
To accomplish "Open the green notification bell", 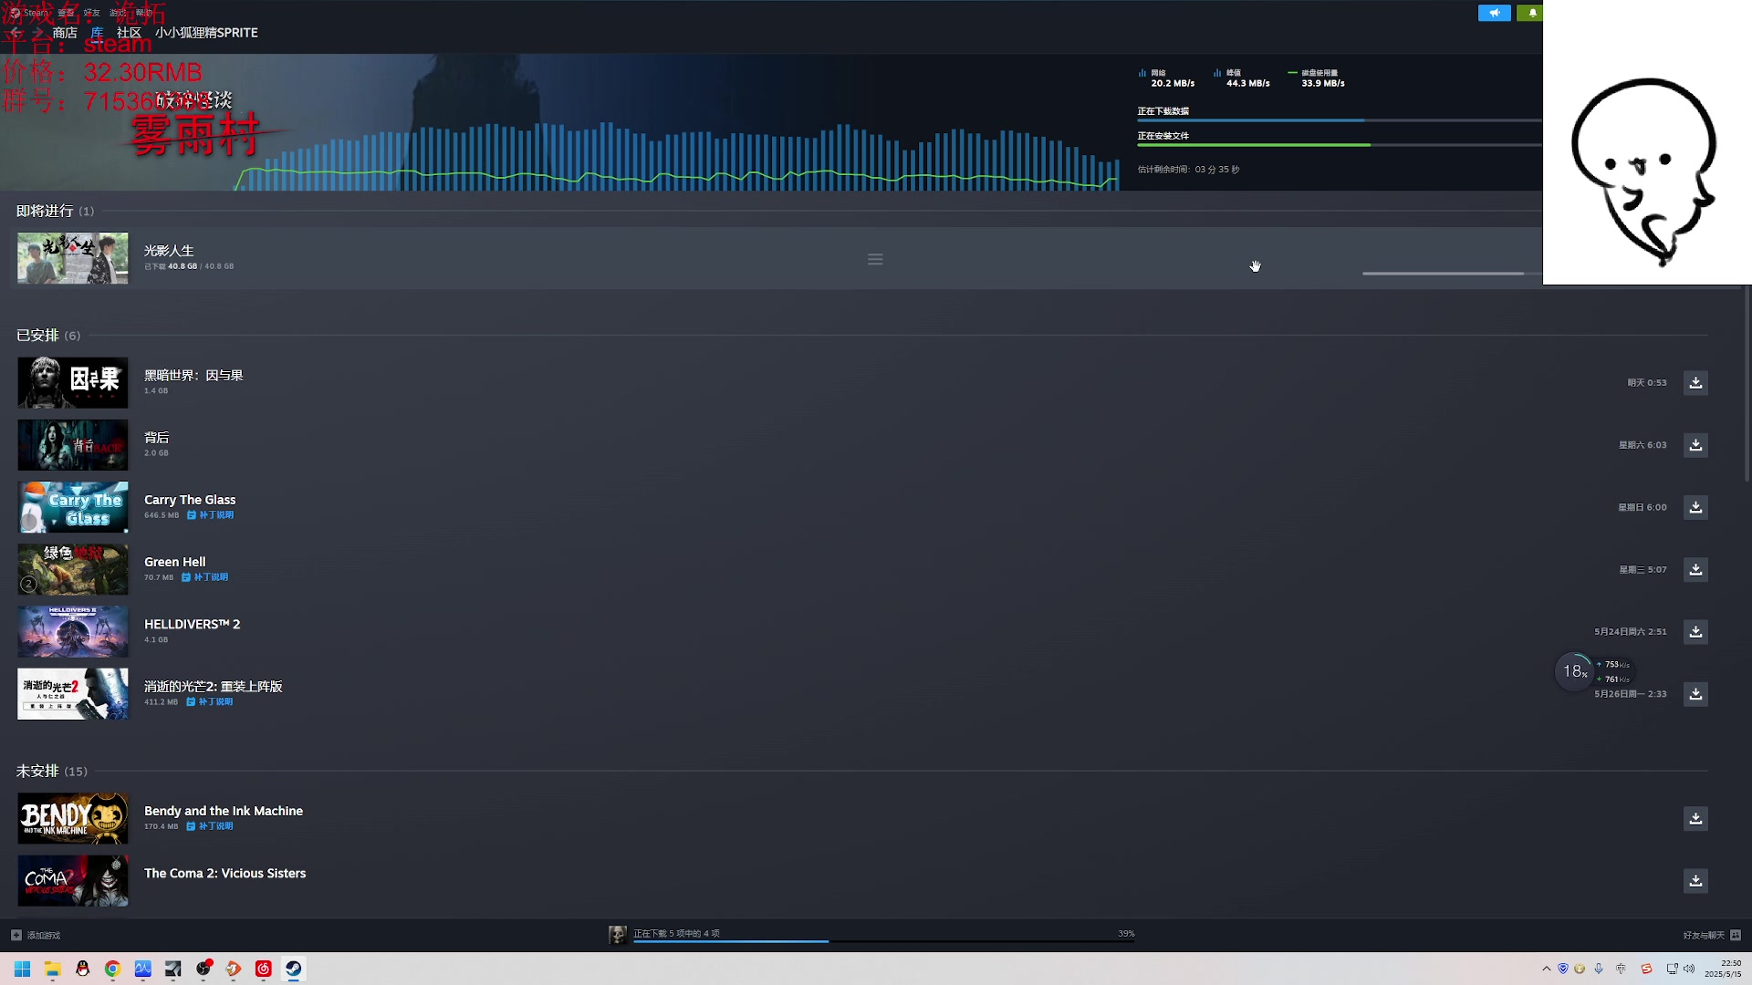I will coord(1530,13).
